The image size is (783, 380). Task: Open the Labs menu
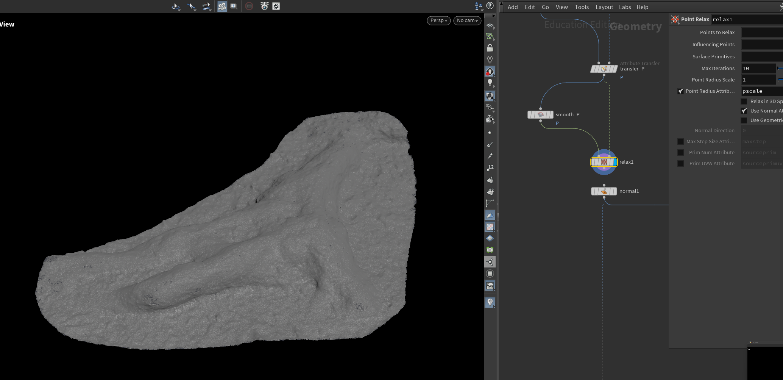[625, 7]
